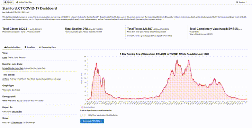Open the Forecasting Data chart icon tab
Screen dimensions: 252x128
40,47
